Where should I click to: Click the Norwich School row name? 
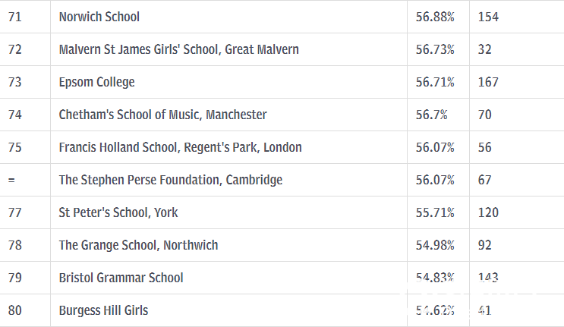[x=99, y=17]
